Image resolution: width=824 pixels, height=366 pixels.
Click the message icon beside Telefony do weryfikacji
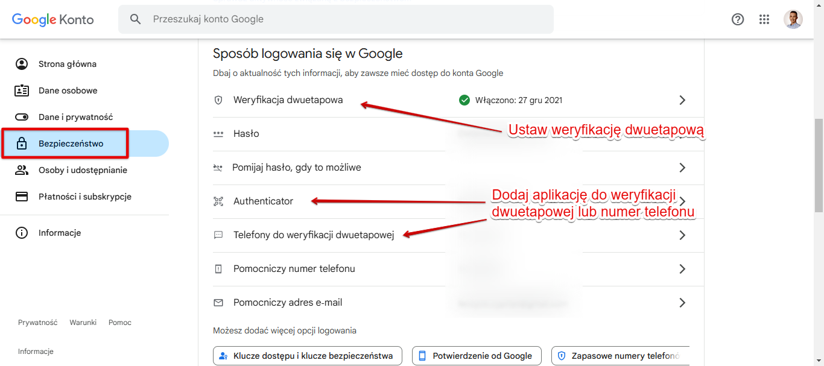click(218, 235)
